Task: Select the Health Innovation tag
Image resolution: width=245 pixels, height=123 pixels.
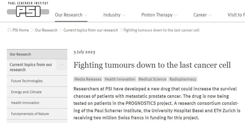Action: (x=120, y=79)
